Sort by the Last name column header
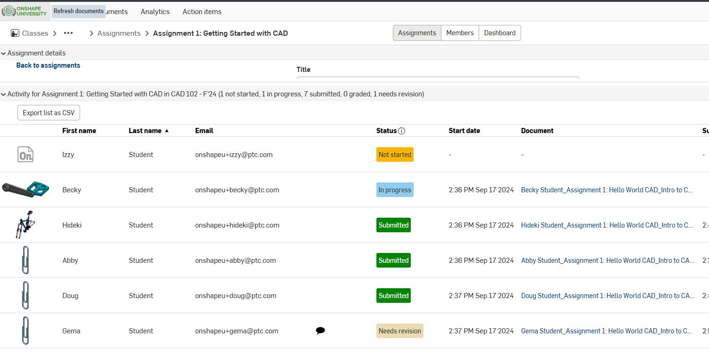Image resolution: width=709 pixels, height=355 pixels. click(x=145, y=131)
